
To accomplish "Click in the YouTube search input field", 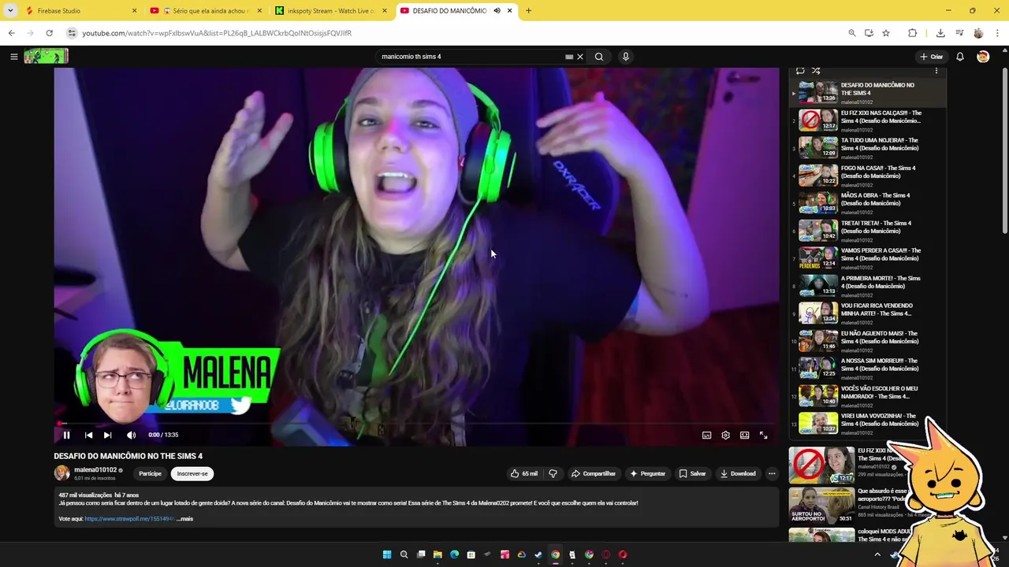I will 471,57.
